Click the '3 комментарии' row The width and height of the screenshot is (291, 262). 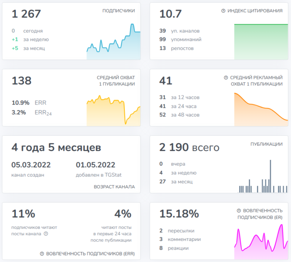pos(180,239)
